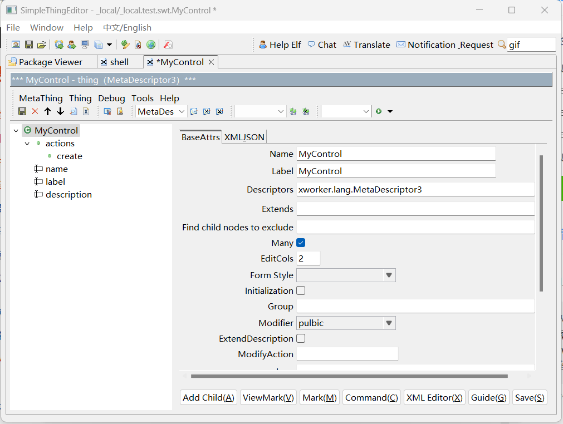This screenshot has height=424, width=563.
Task: Check the ExtendDescription checkbox
Action: [x=300, y=338]
